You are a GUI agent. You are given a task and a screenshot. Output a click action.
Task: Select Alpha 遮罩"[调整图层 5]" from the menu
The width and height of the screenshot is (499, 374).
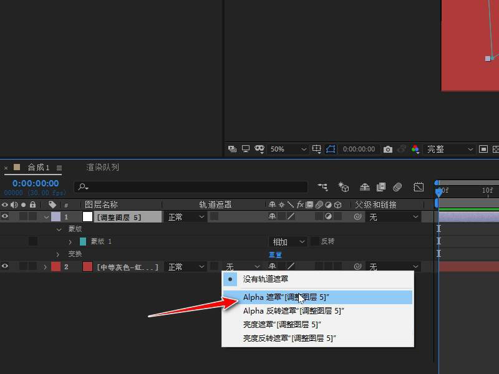click(293, 297)
